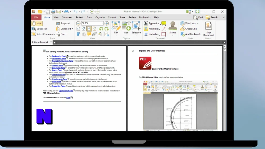Undo the last action
Screen dimensions: 265x149
75,11
